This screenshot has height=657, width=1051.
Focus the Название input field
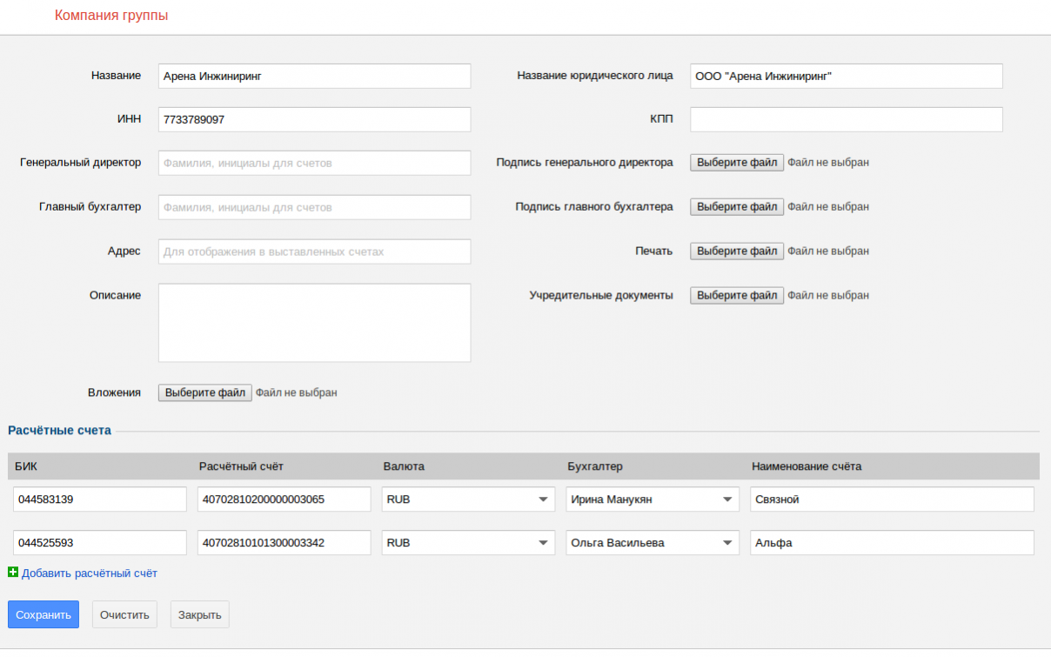[314, 76]
